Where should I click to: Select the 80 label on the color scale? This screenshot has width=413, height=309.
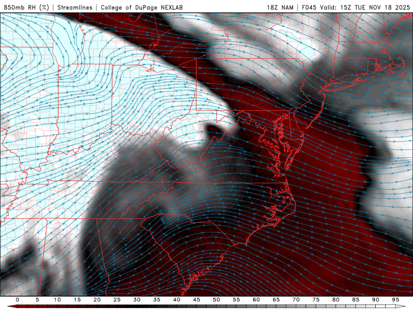[x=336, y=300]
